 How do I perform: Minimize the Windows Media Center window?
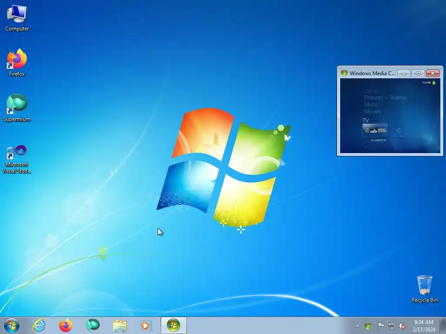404,73
